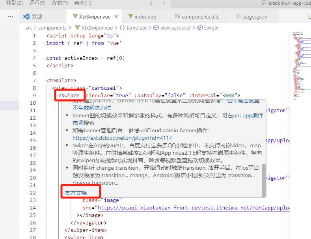This screenshot has width=311, height=239.
Task: Switch to the index.vue tab
Action: point(145,17)
